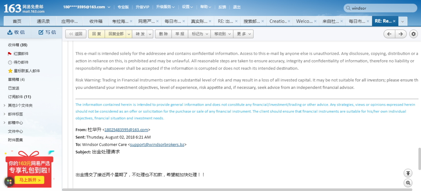Close the active RE: Re... tab
The height and width of the screenshot is (191, 421).
tap(394, 21)
